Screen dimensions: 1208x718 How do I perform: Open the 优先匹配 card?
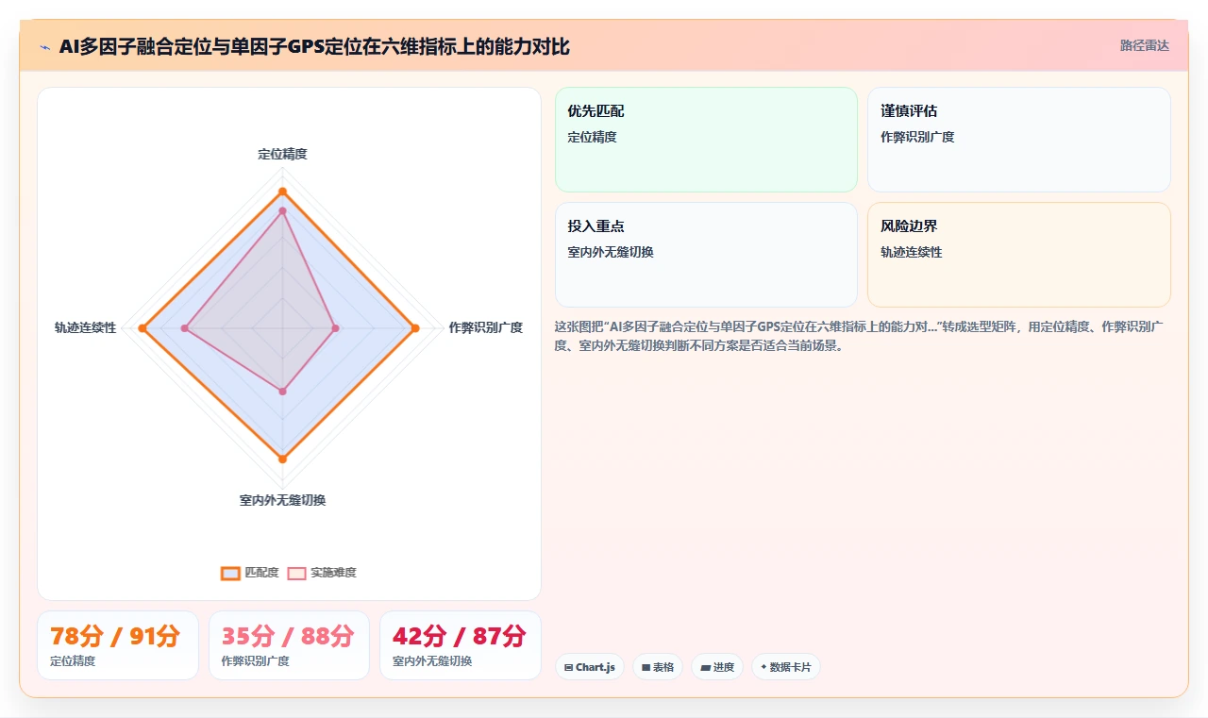coord(706,140)
